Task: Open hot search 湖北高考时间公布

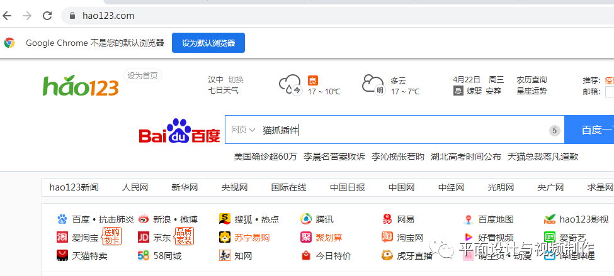Action: (x=466, y=157)
